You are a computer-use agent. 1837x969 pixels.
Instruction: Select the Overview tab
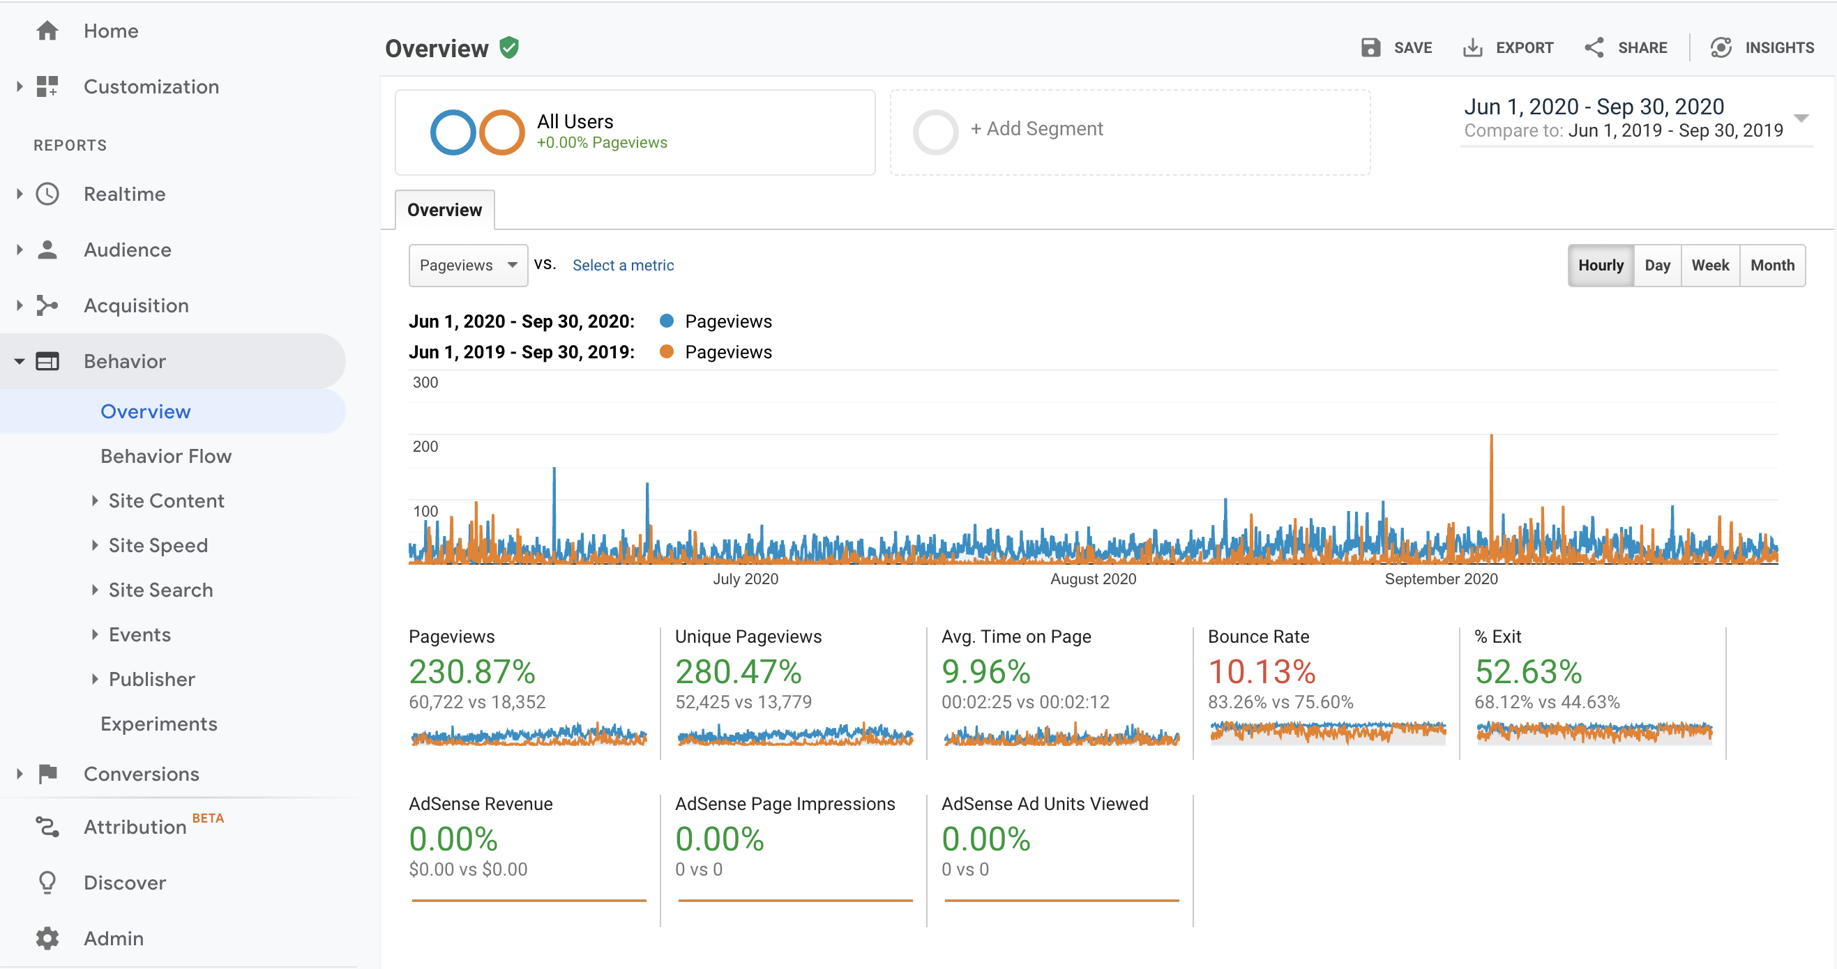coord(444,210)
